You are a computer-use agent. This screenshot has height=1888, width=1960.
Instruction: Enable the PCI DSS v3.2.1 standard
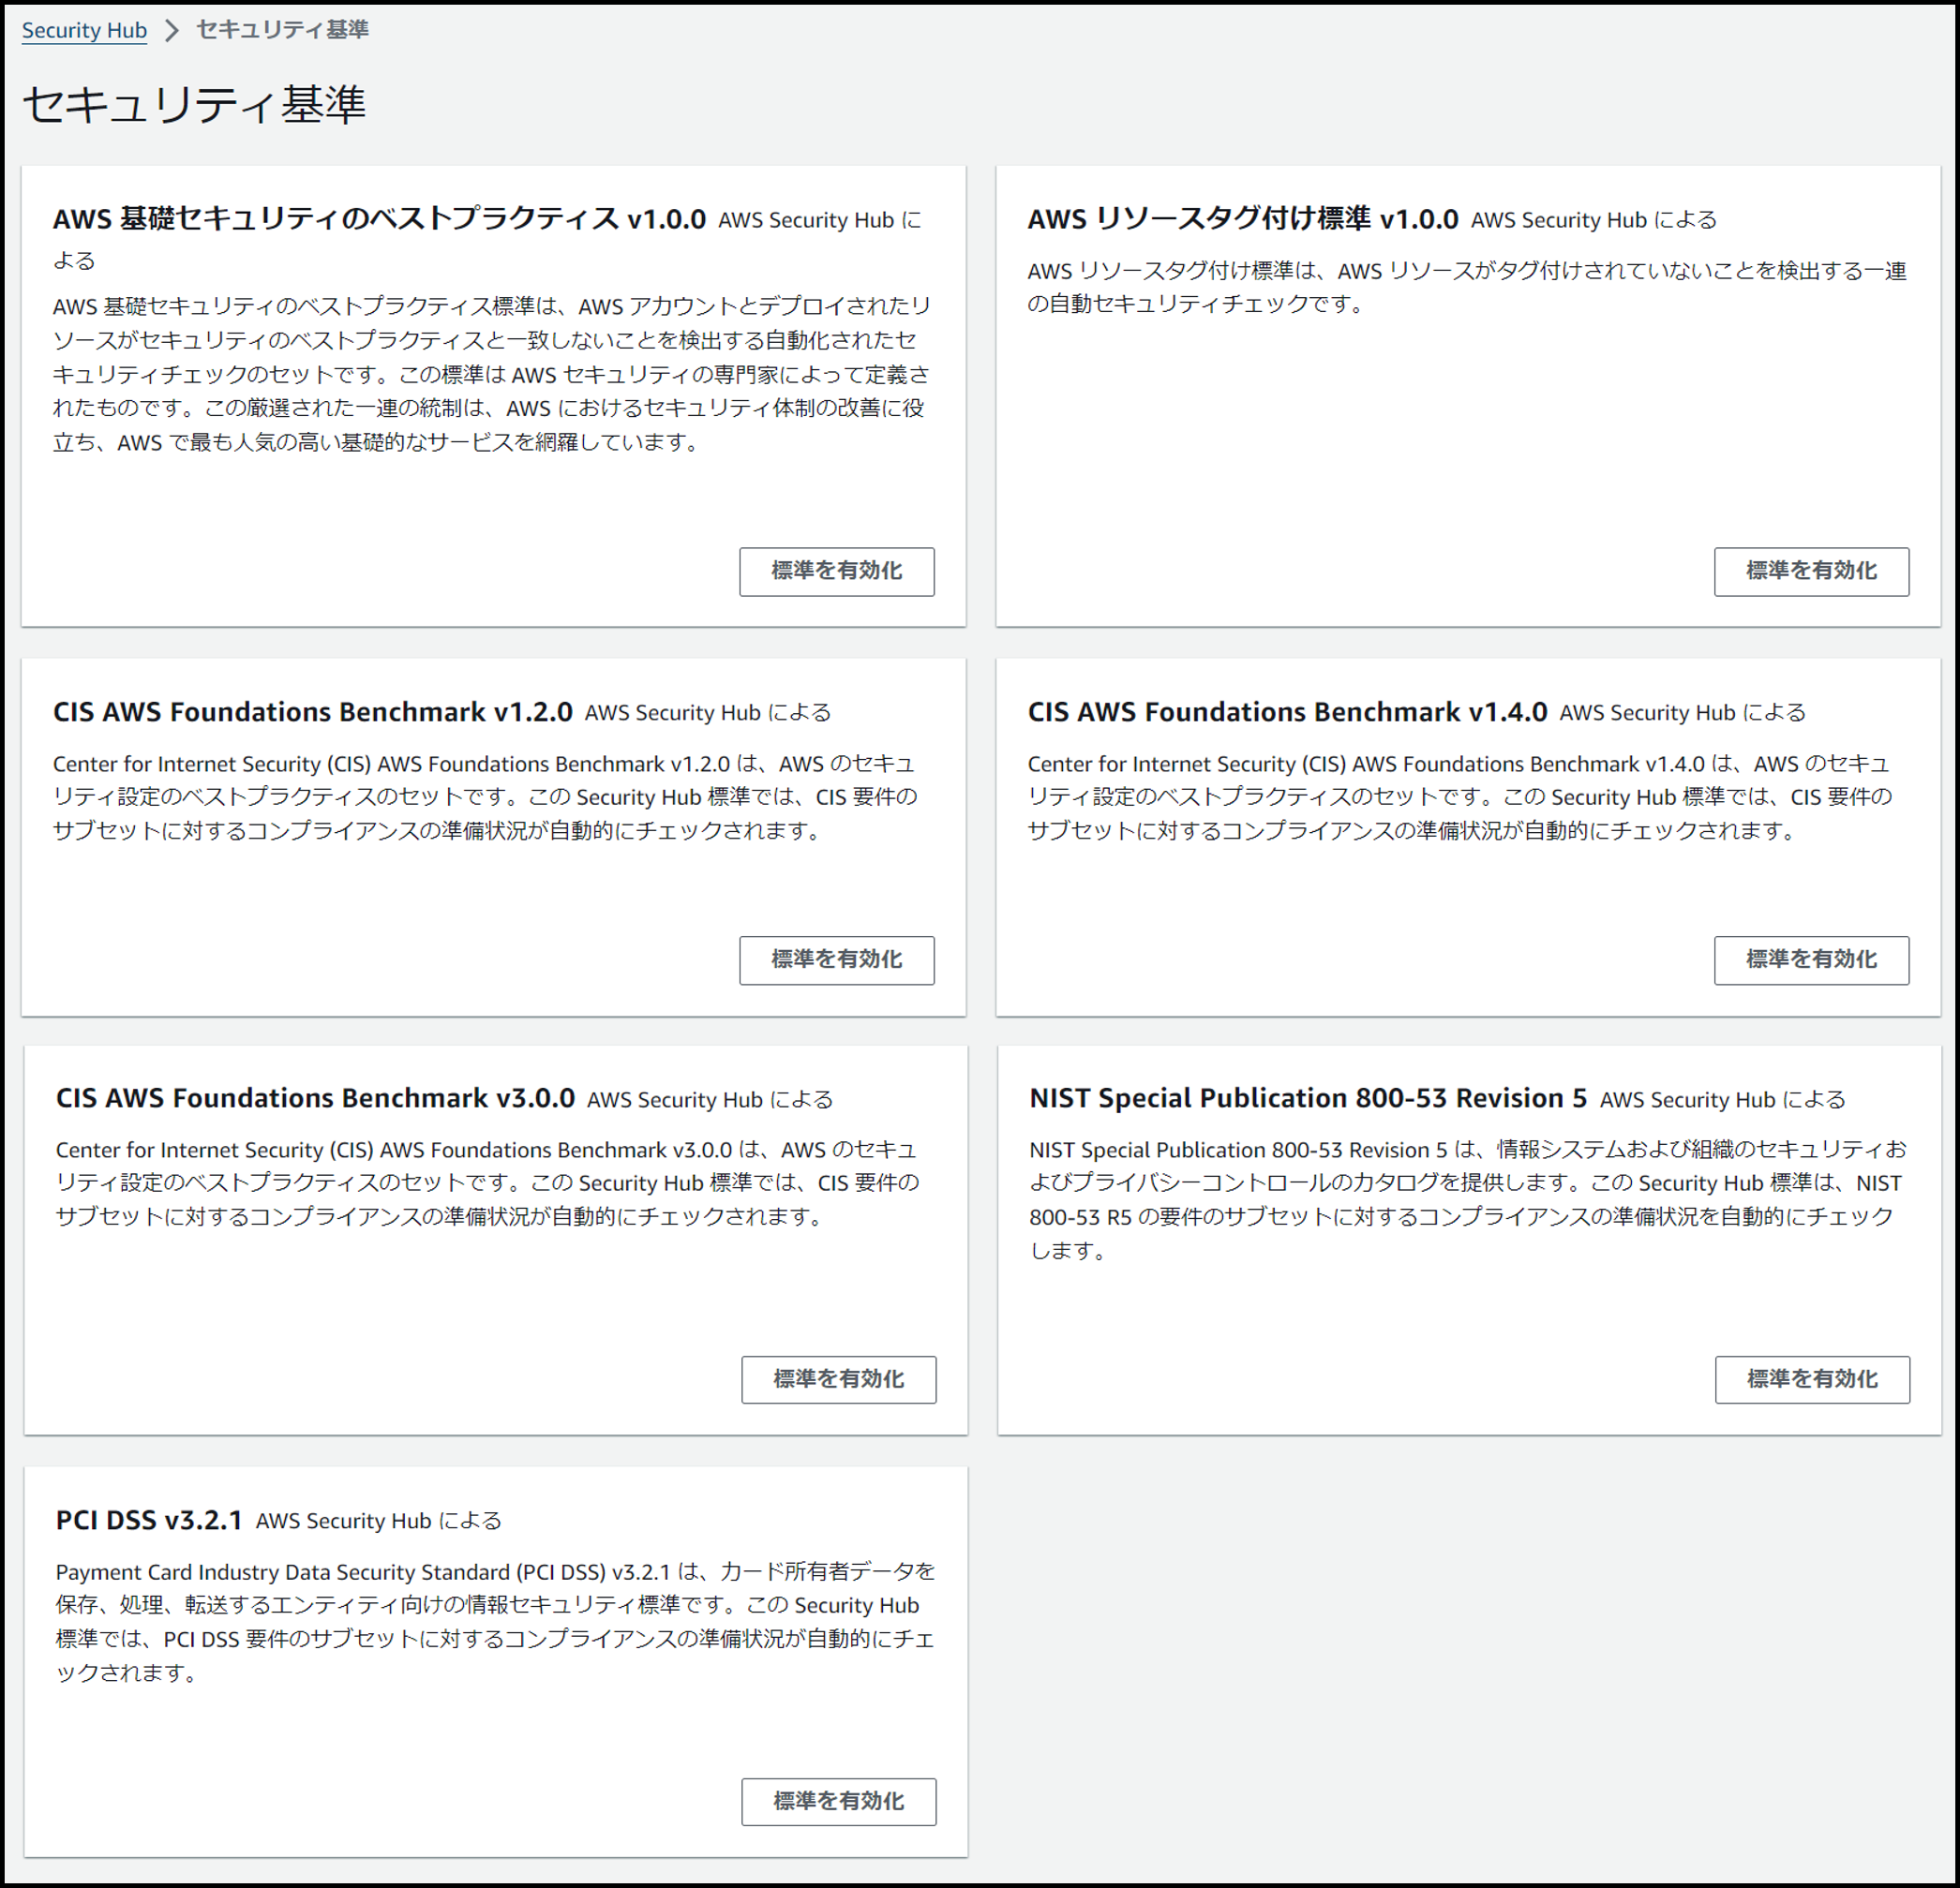pos(838,1801)
